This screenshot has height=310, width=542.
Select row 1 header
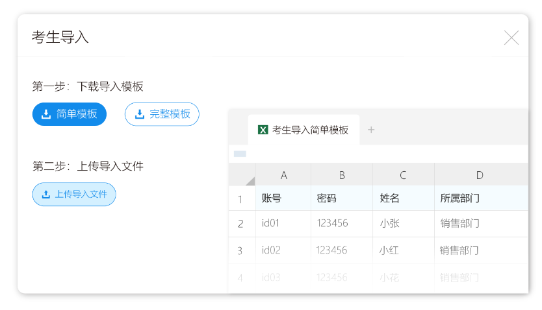[240, 198]
